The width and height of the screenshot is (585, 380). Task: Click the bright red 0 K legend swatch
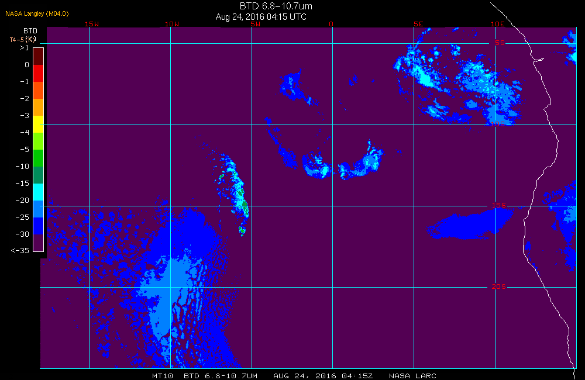[39, 73]
